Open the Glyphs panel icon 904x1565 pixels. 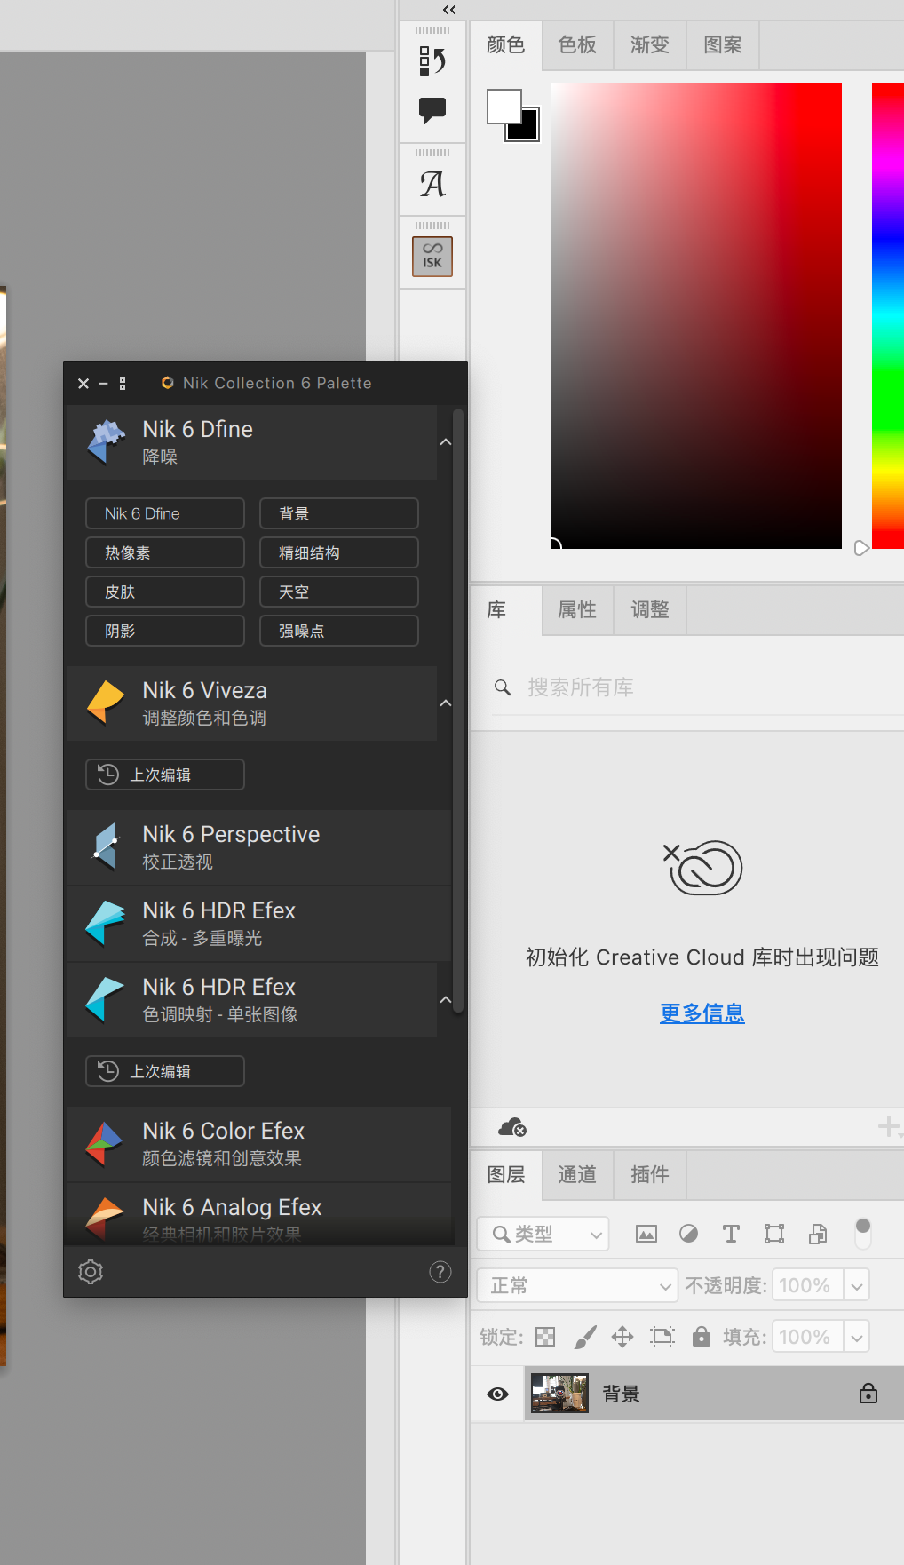click(432, 184)
